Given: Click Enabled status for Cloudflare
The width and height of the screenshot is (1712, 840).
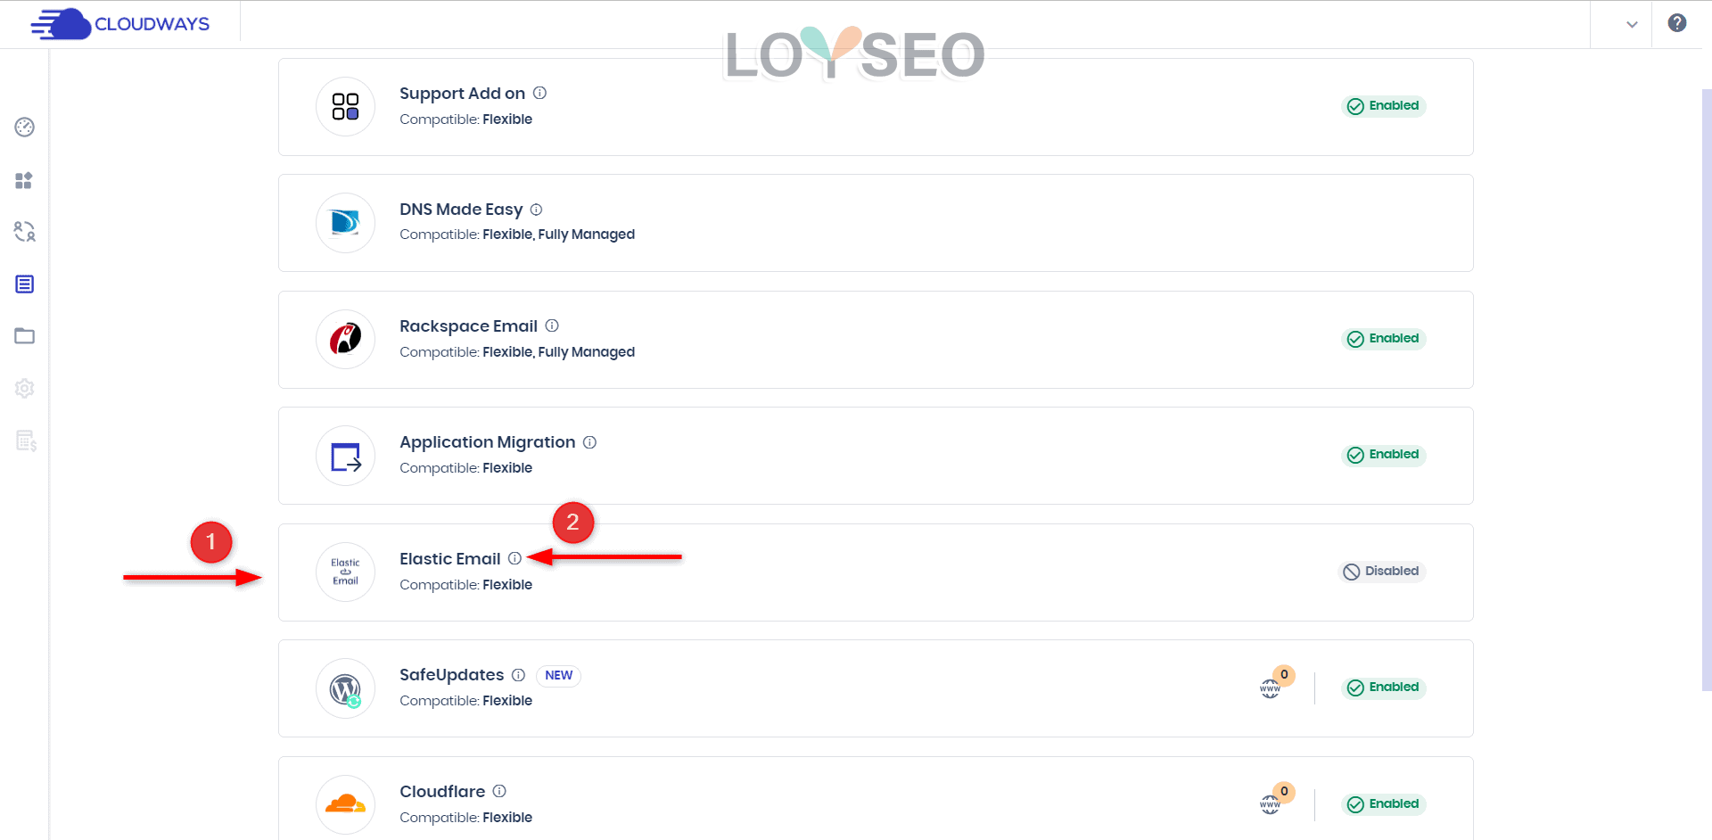Looking at the screenshot, I should click(x=1383, y=804).
